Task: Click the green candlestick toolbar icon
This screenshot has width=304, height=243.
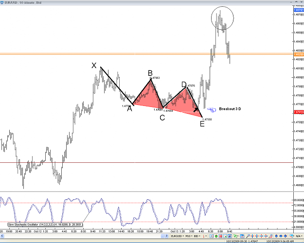Action: pyautogui.click(x=216, y=236)
